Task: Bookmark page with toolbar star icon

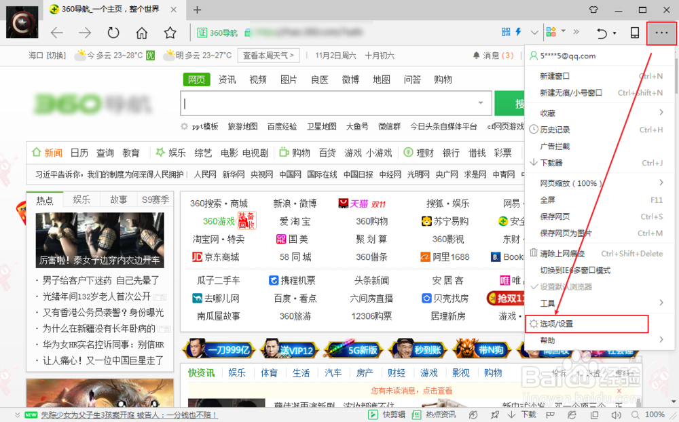Action: click(x=170, y=33)
